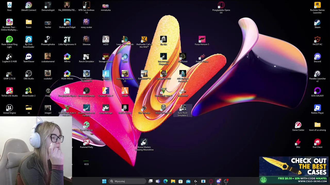Select Paradox Launcher v2 icon
The image size is (330, 185).
click(317, 76)
